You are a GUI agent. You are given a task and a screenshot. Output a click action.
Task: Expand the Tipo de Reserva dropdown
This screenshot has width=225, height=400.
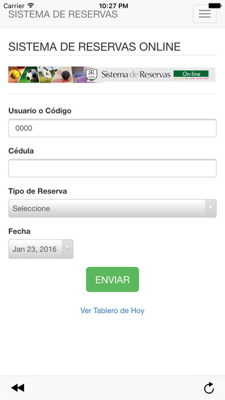click(x=113, y=209)
